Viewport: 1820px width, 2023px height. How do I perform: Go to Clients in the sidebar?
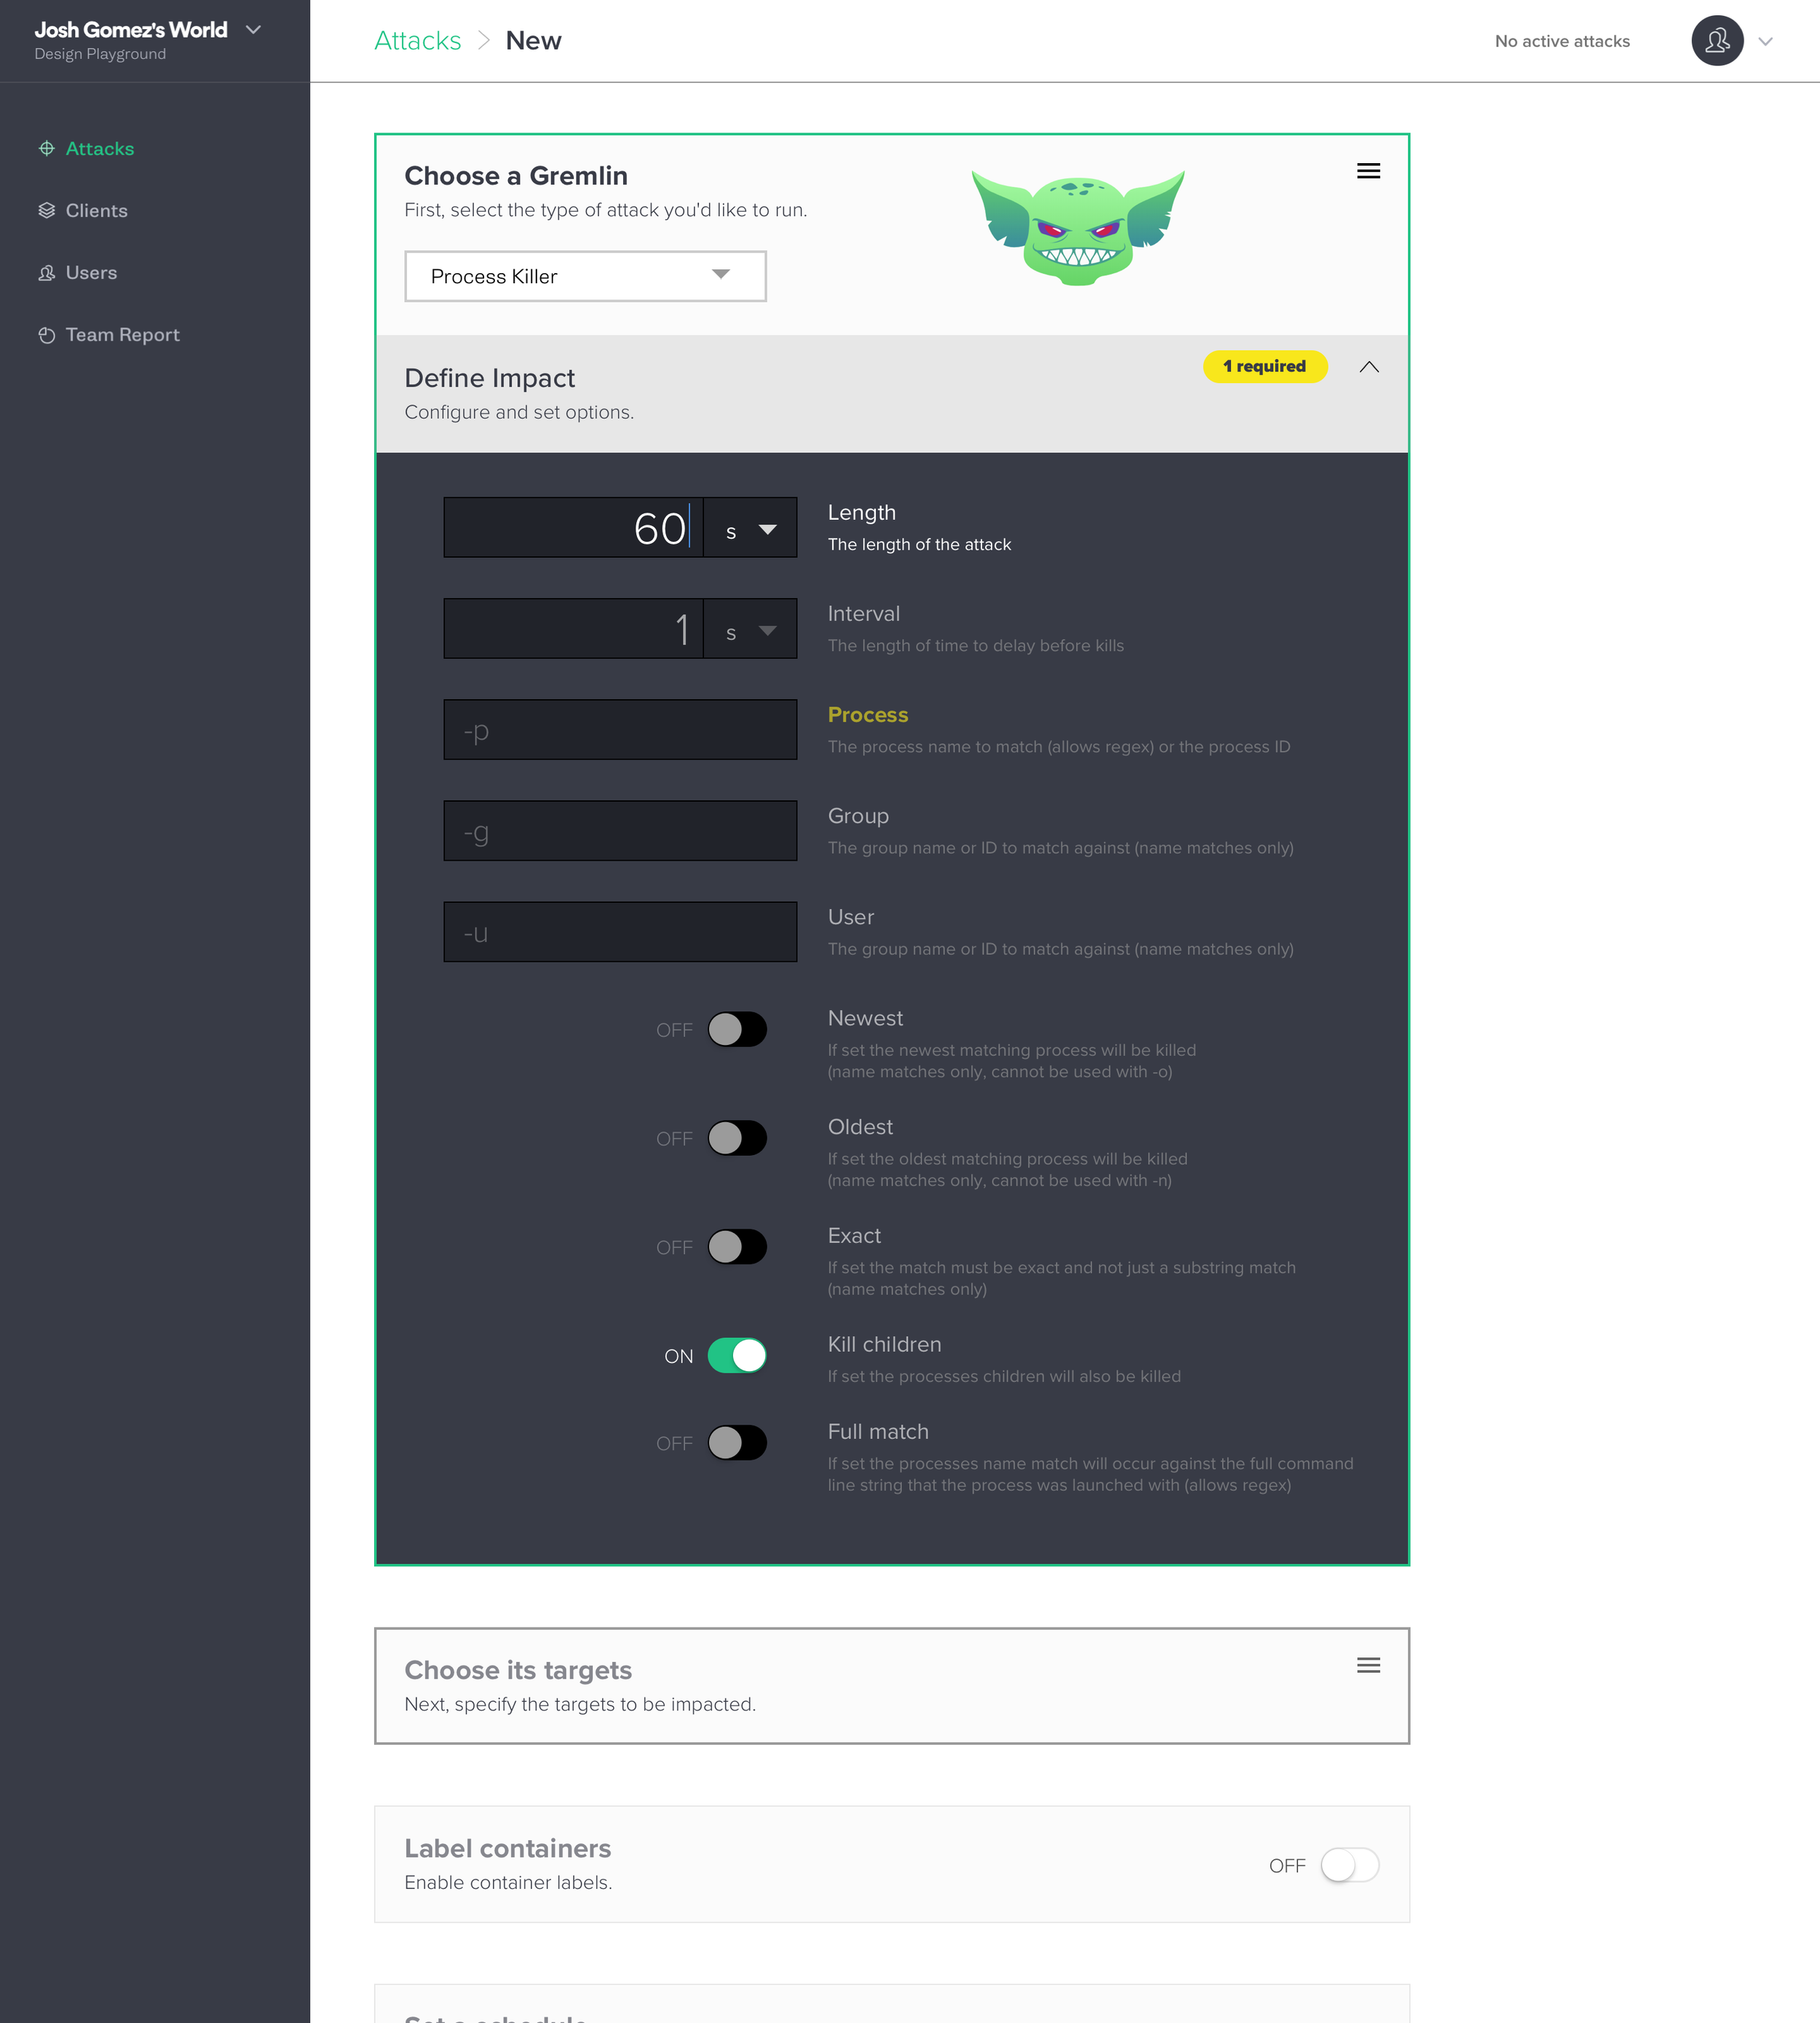pyautogui.click(x=96, y=211)
